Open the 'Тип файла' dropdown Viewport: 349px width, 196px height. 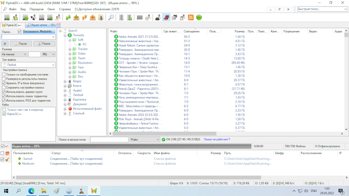point(27,64)
